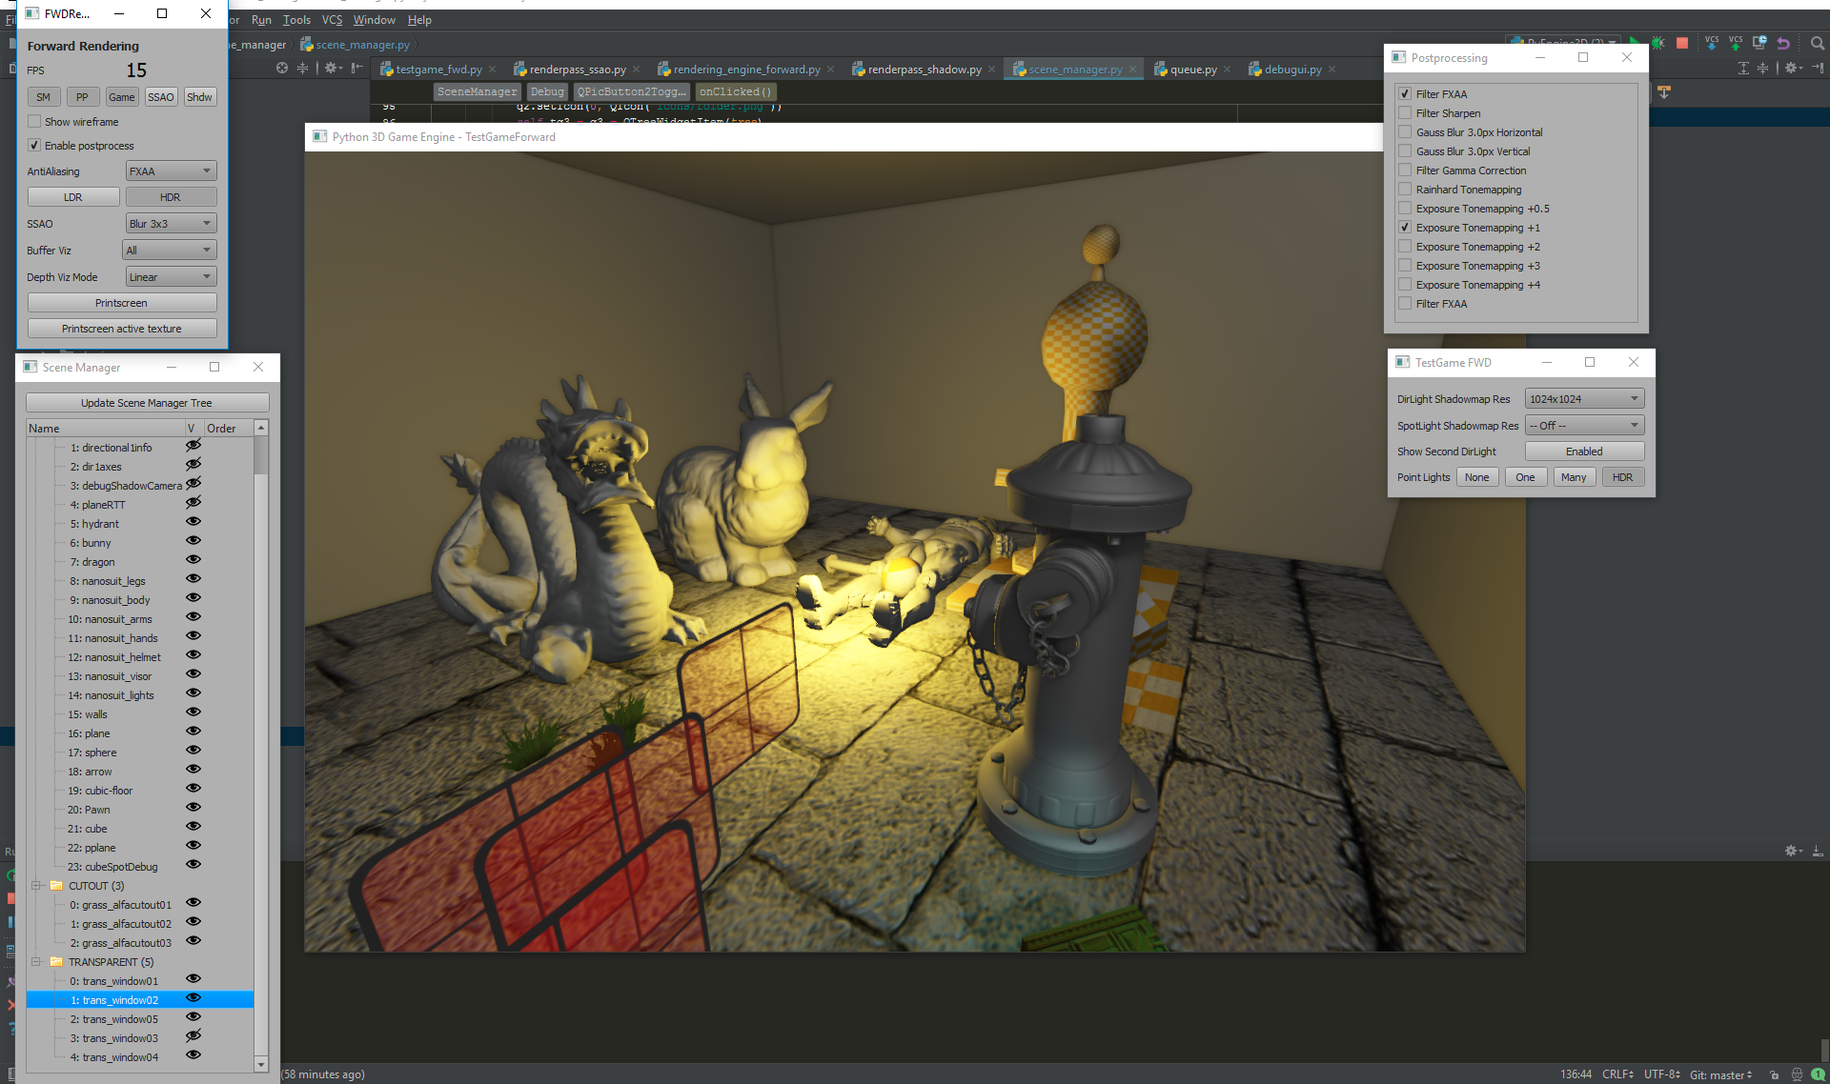
Task: Open the green event log notification bubble
Action: 1819,1074
